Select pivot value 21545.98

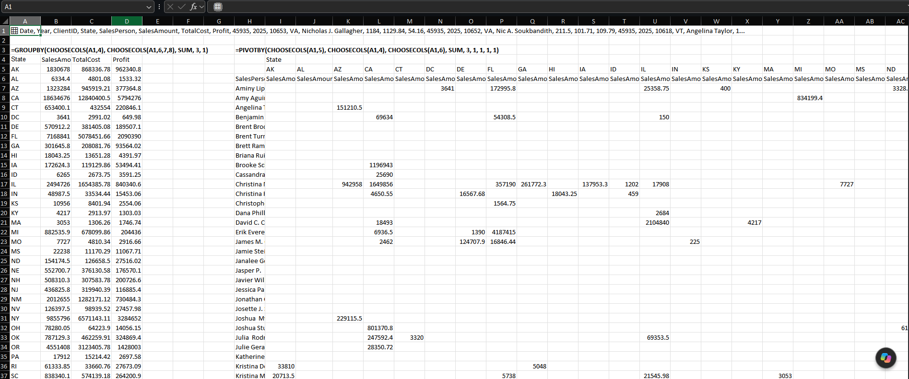[x=655, y=375]
